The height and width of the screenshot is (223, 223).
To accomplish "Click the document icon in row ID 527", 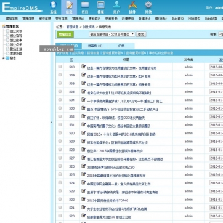I will point(83,158).
